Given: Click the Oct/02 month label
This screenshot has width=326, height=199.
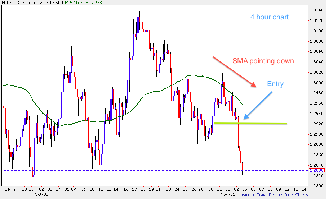Looking at the screenshot, I should [41, 194].
